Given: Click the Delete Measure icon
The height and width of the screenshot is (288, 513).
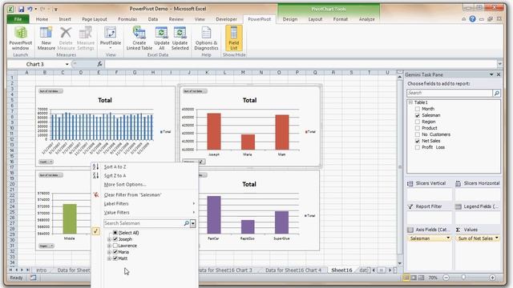Looking at the screenshot, I should click(66, 38).
